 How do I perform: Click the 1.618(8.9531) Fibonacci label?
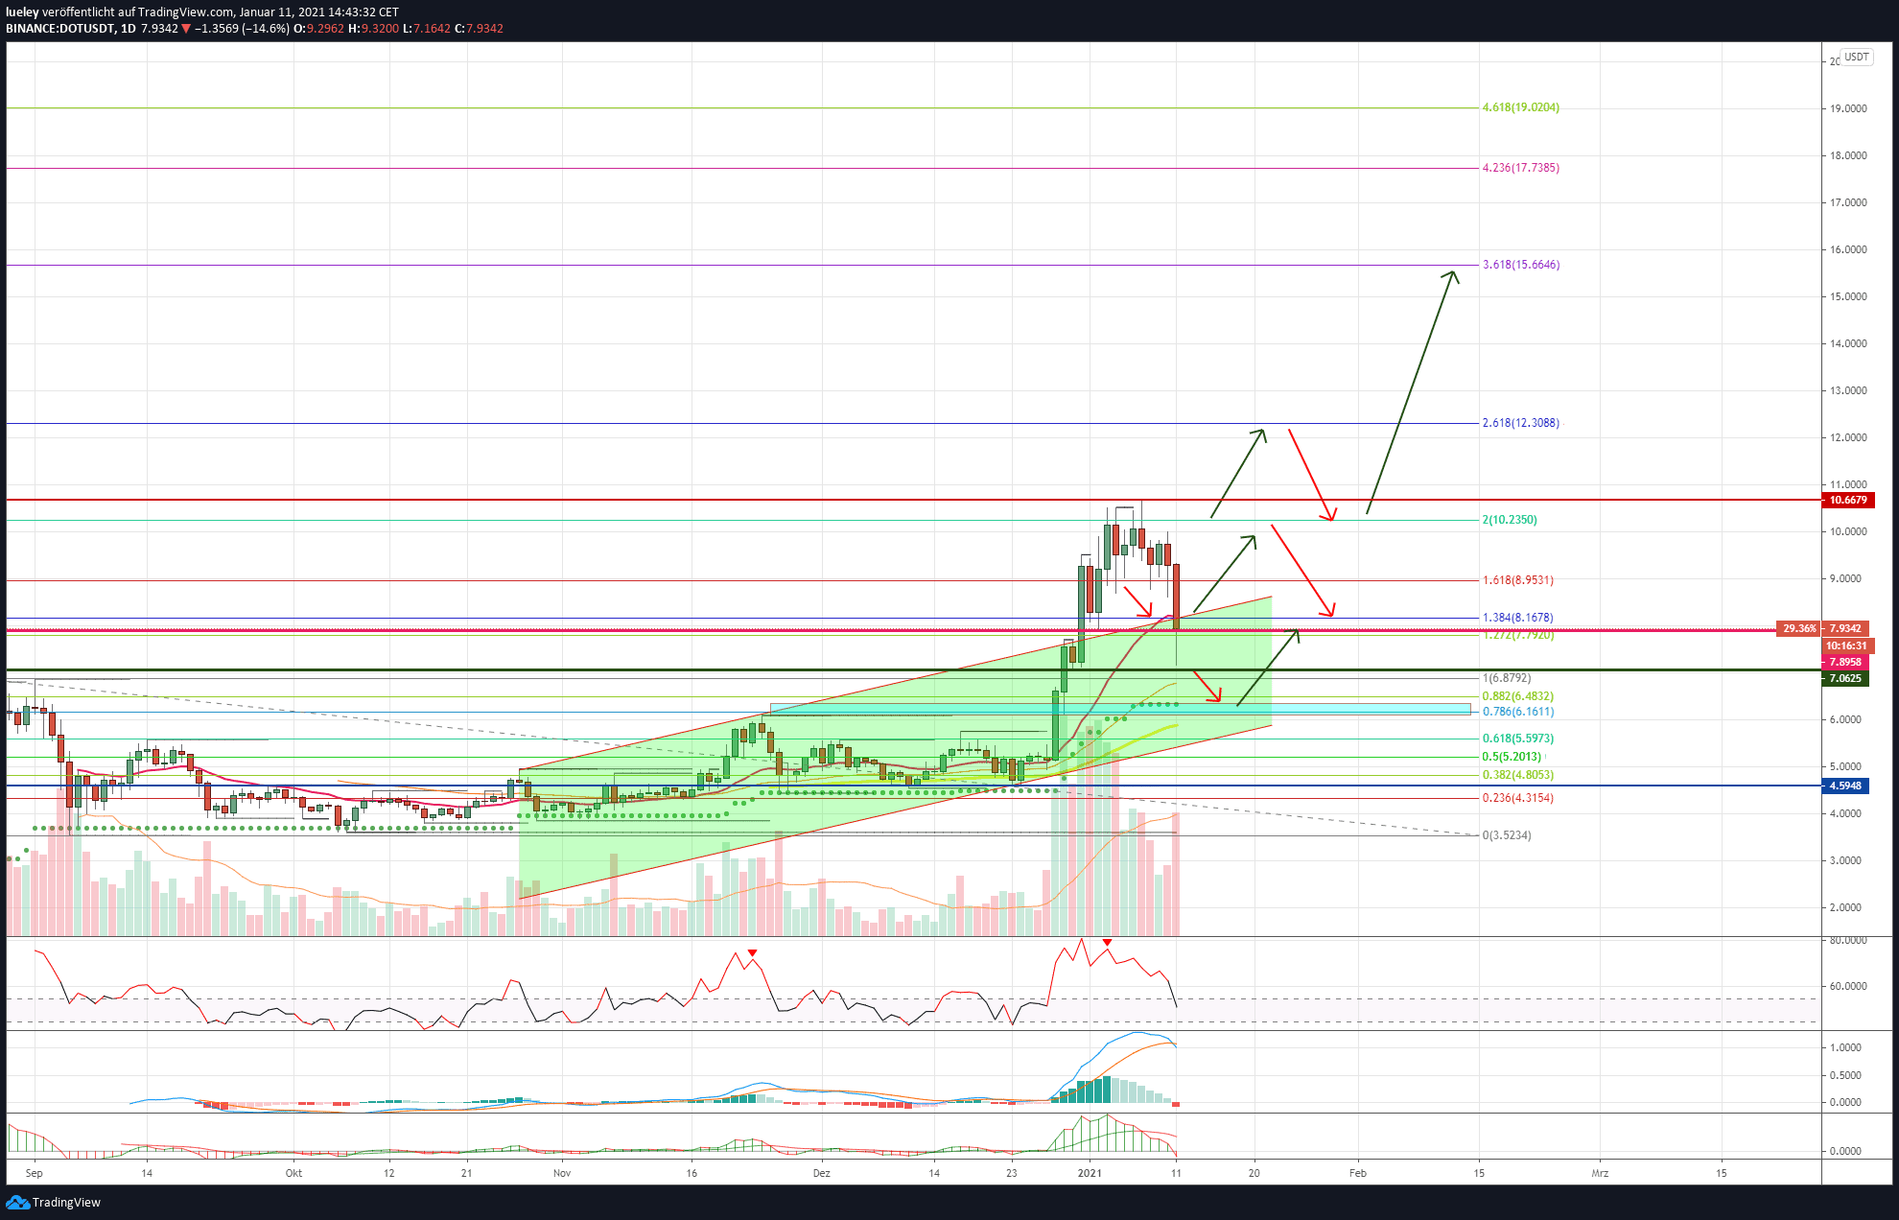(x=1517, y=580)
